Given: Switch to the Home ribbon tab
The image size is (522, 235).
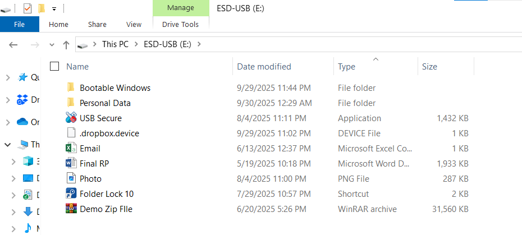Looking at the screenshot, I should [58, 24].
